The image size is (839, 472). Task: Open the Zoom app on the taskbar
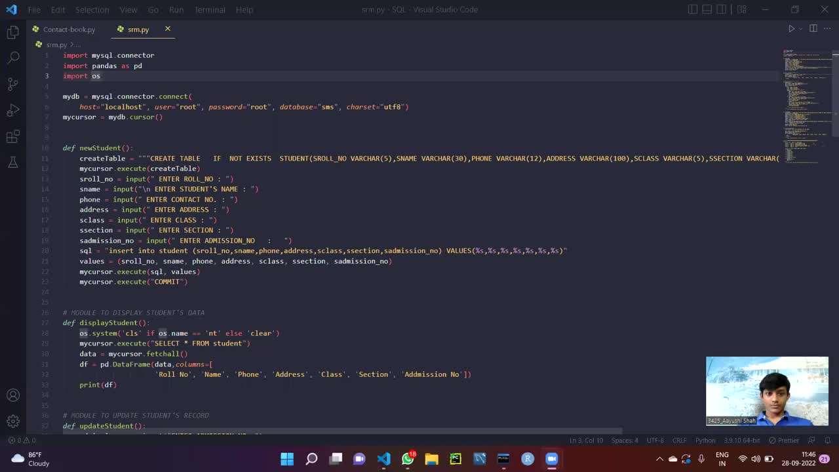(552, 459)
